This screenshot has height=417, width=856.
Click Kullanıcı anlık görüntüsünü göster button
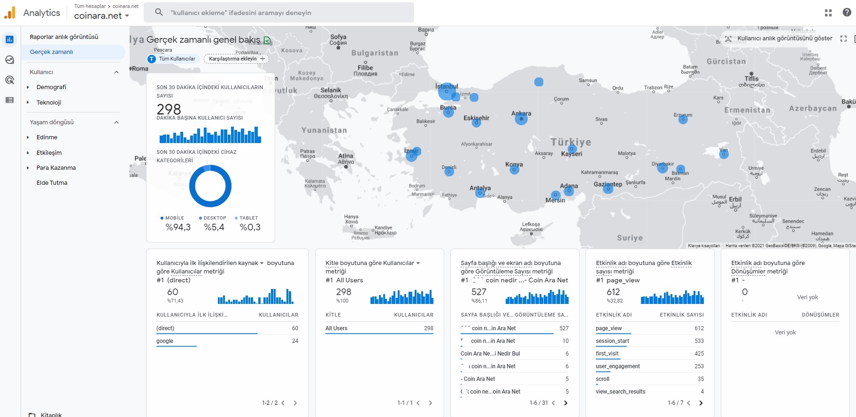pos(779,38)
